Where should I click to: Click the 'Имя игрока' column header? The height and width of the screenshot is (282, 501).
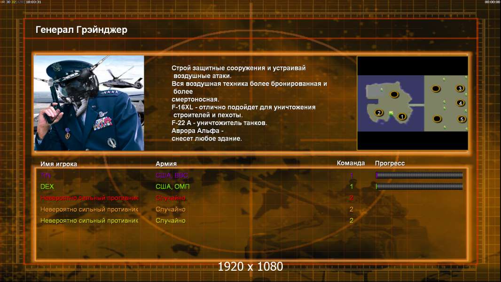pyautogui.click(x=58, y=164)
